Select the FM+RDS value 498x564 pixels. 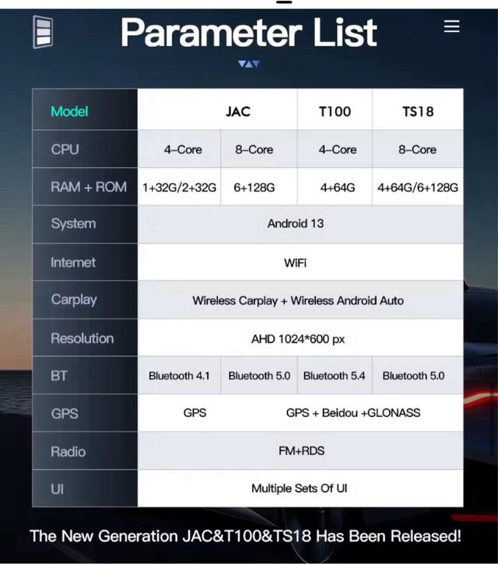tap(302, 450)
